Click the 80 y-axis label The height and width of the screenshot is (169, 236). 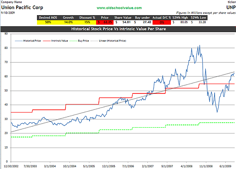click(x=6, y=48)
